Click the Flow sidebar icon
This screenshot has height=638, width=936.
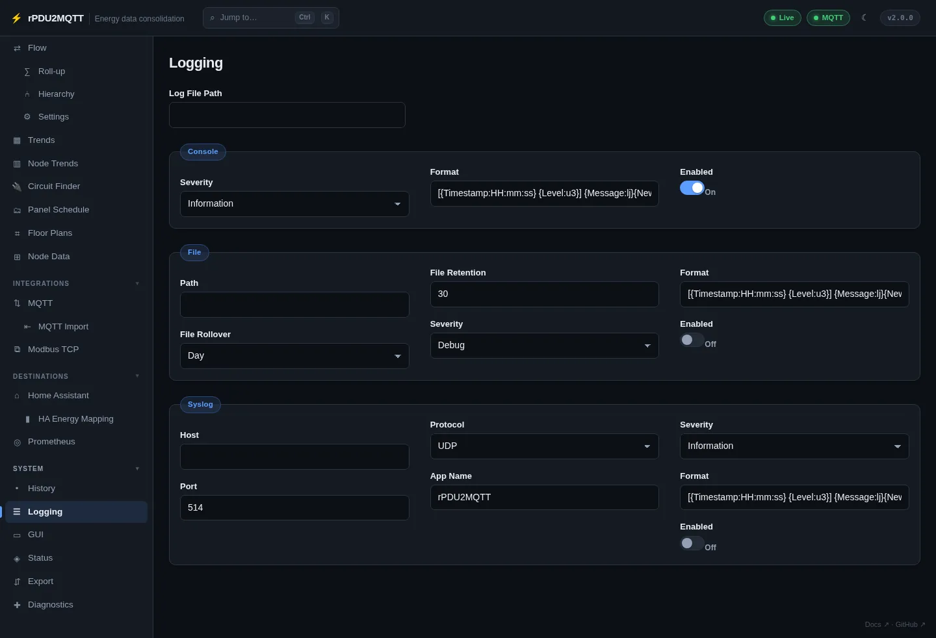tap(17, 48)
